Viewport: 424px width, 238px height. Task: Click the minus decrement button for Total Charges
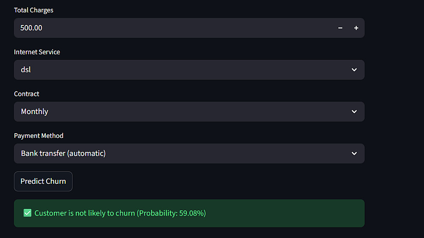coord(340,28)
